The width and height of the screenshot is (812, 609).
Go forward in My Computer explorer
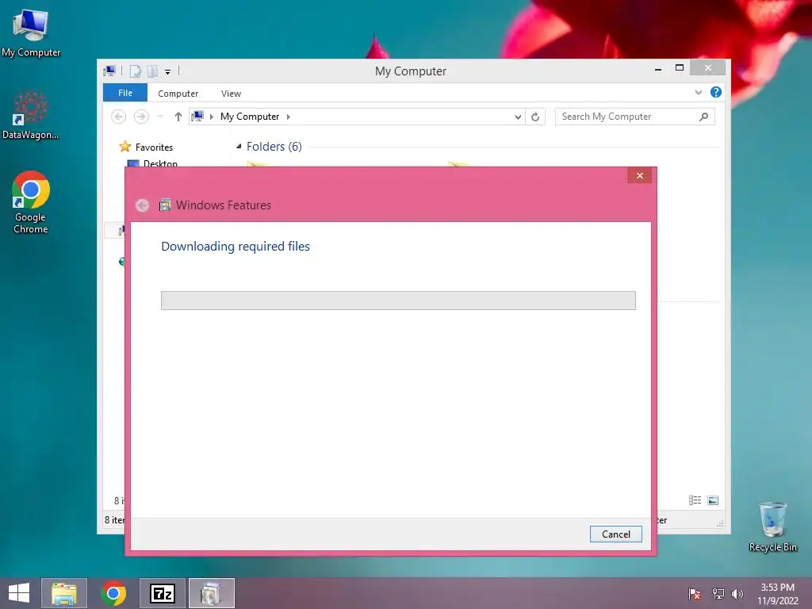point(141,117)
